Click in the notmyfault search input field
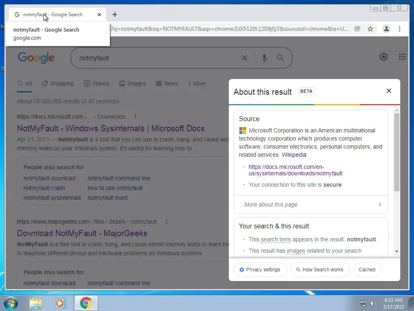This screenshot has width=414, height=311. 158,58
